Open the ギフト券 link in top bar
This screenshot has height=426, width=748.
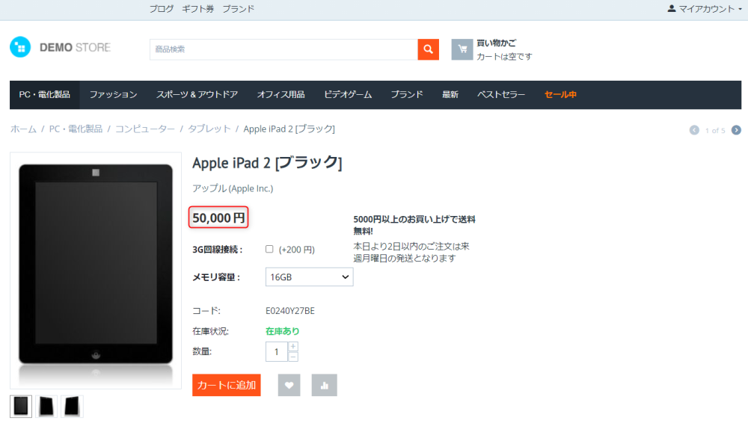[198, 8]
